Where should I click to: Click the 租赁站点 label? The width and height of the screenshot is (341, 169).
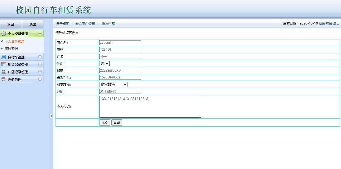click(64, 84)
